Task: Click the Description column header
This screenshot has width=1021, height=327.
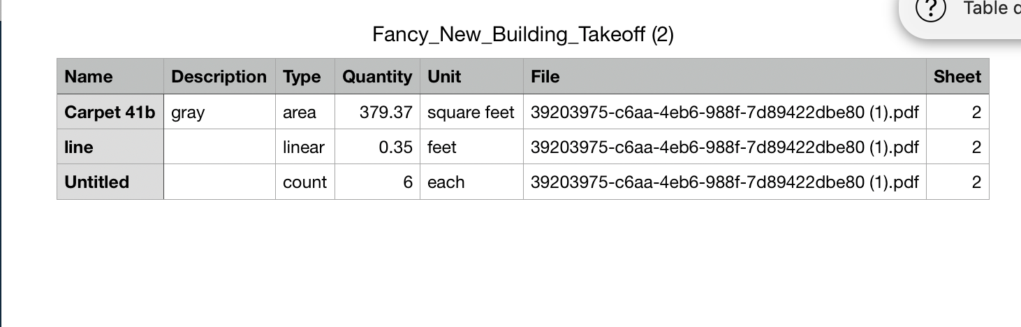Action: (x=219, y=76)
